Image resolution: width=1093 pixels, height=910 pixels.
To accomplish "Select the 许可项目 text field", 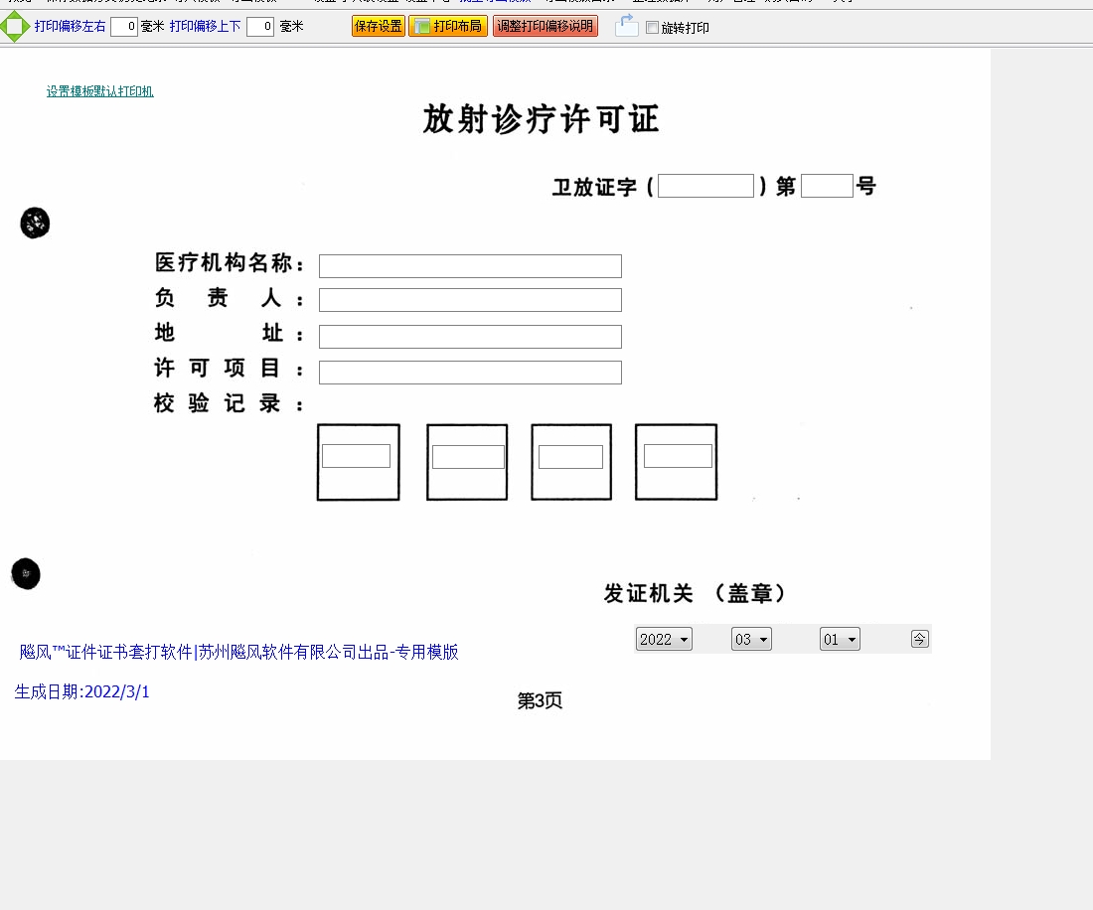I will pyautogui.click(x=470, y=373).
